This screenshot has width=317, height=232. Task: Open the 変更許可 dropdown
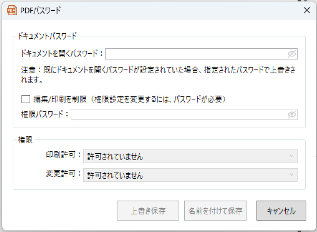[x=190, y=175]
